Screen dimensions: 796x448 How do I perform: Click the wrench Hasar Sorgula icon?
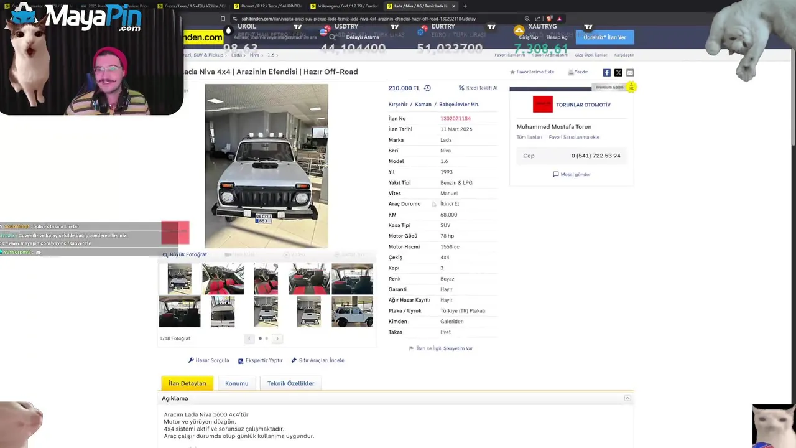[191, 360]
